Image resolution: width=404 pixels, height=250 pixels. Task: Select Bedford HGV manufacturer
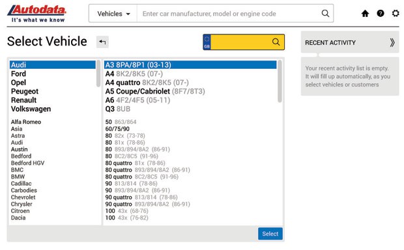coord(27,163)
